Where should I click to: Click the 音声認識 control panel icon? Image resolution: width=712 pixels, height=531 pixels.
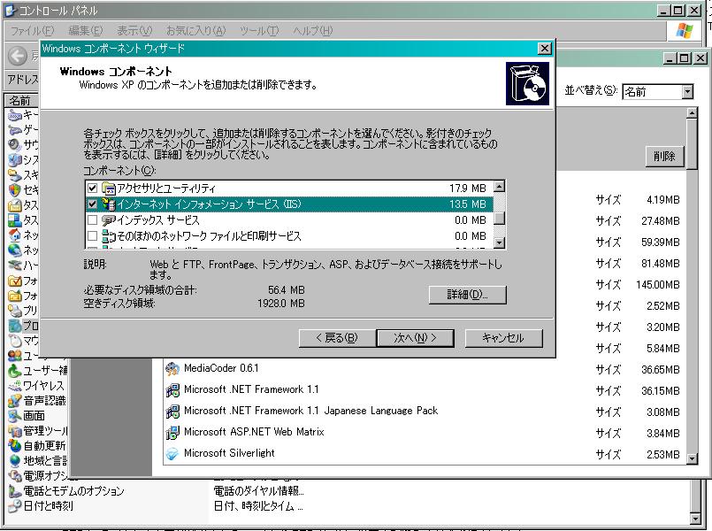tap(14, 401)
